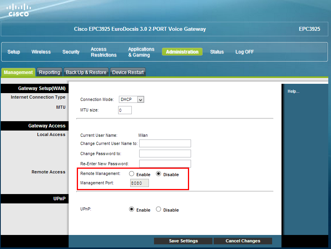The height and width of the screenshot is (249, 331).
Task: Click the Change Current User Name field
Action: click(165, 143)
